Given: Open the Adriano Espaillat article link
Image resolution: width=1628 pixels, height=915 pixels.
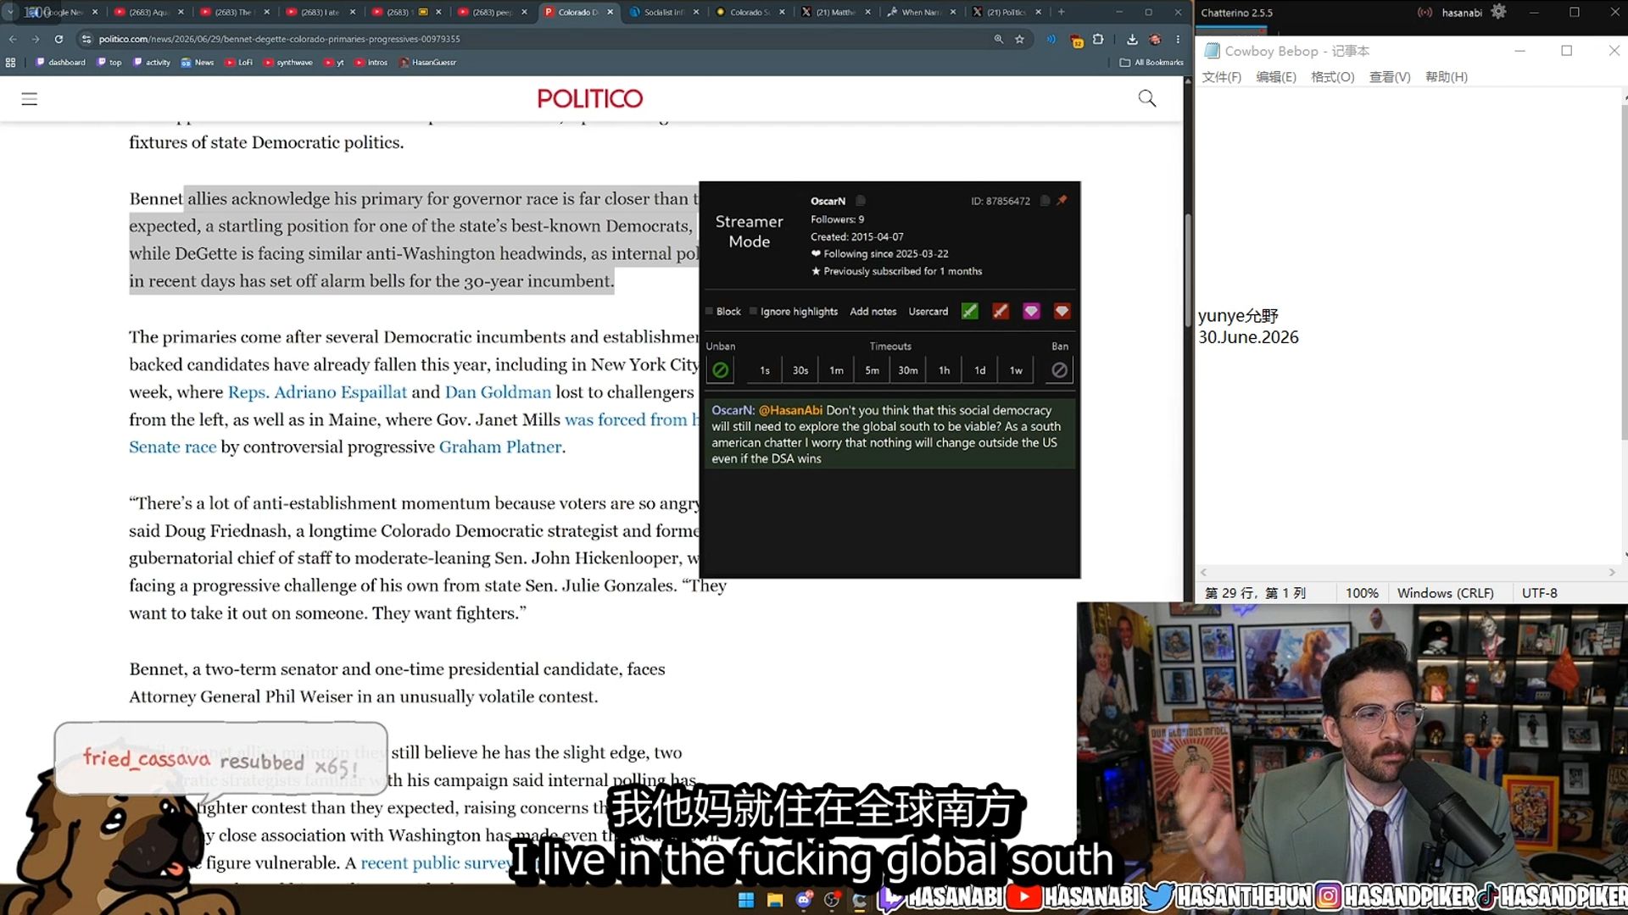Looking at the screenshot, I should click(317, 392).
